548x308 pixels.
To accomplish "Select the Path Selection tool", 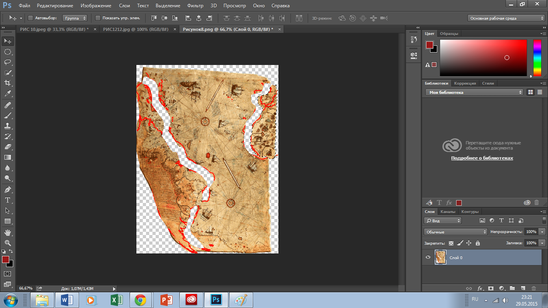I will (8, 210).
